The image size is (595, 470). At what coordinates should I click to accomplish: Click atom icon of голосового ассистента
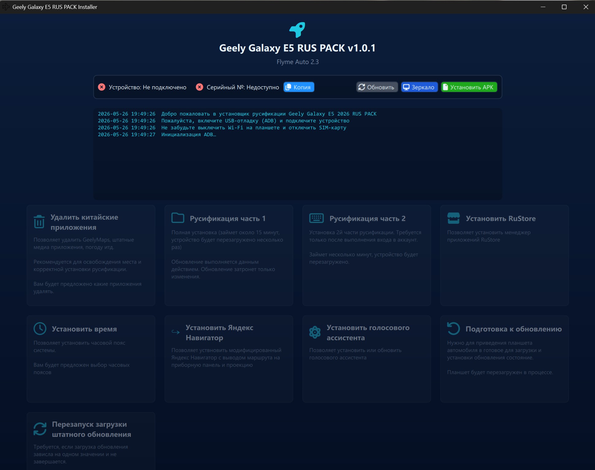[x=315, y=332]
